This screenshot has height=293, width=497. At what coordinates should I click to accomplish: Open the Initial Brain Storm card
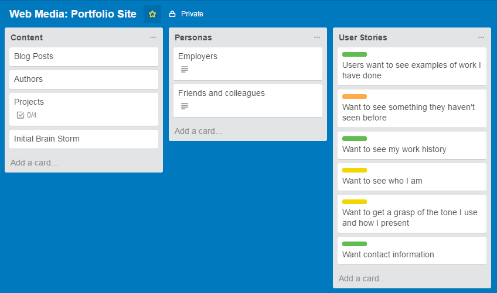[x=84, y=139]
